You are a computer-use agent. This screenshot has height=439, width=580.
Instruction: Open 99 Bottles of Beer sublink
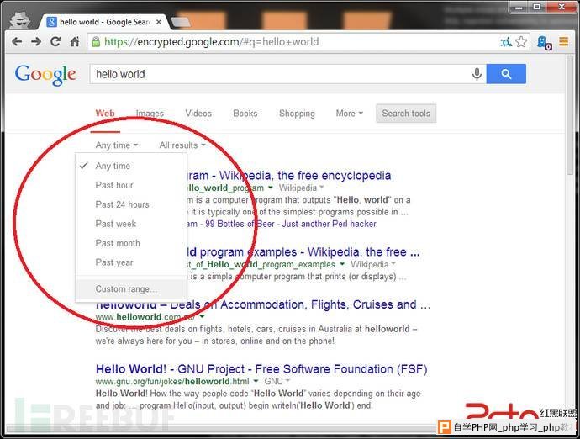[240, 224]
